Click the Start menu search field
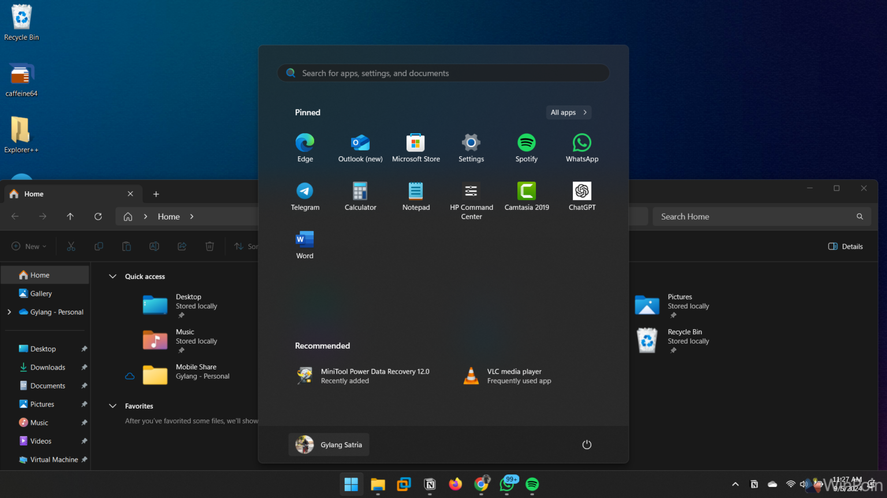This screenshot has height=498, width=887. 443,73
